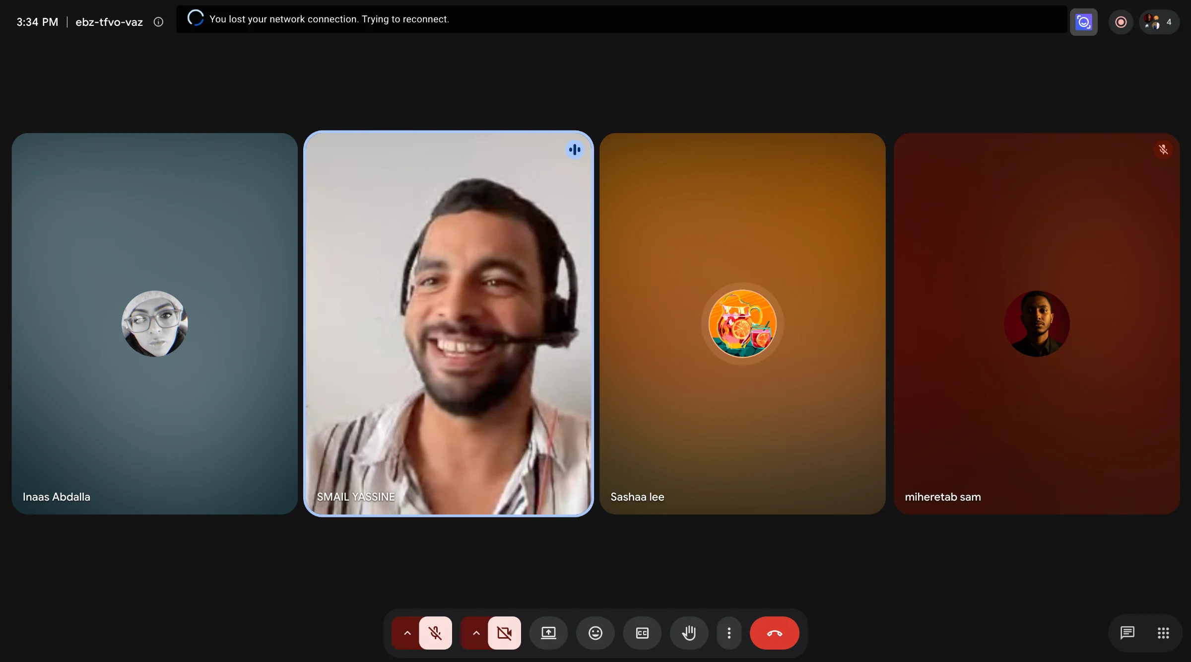
Task: Click the purple capture extension icon
Action: click(x=1083, y=22)
